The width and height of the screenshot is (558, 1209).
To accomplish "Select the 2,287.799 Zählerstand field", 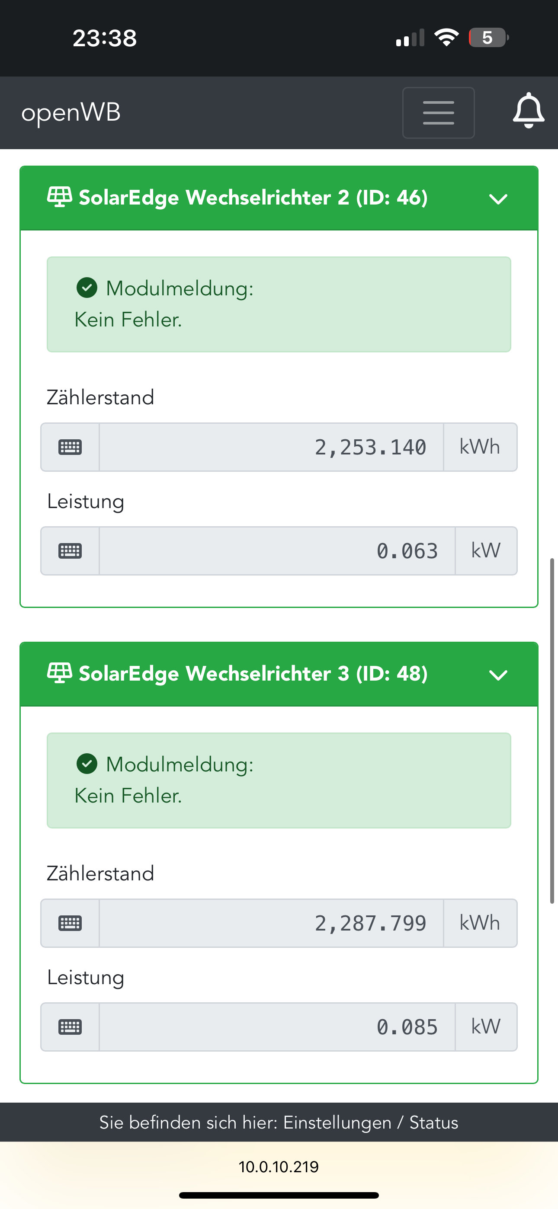I will tap(272, 923).
